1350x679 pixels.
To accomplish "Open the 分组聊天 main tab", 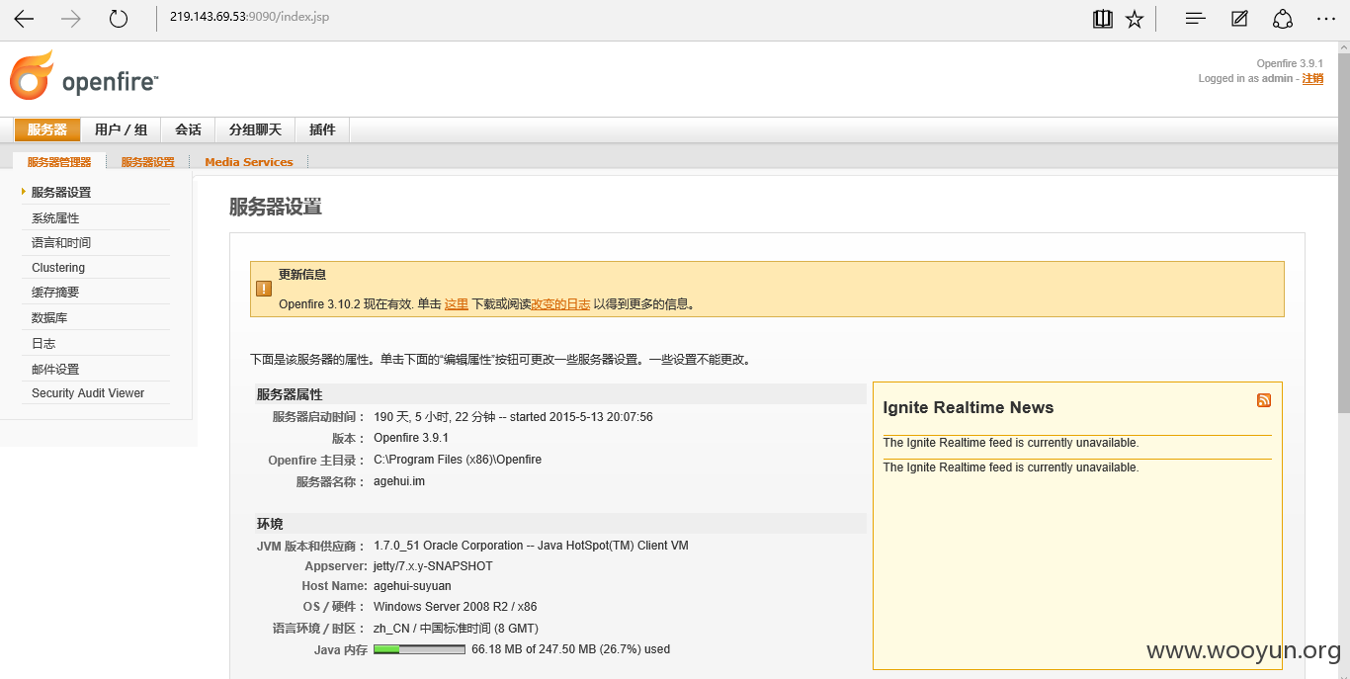I will click(255, 129).
